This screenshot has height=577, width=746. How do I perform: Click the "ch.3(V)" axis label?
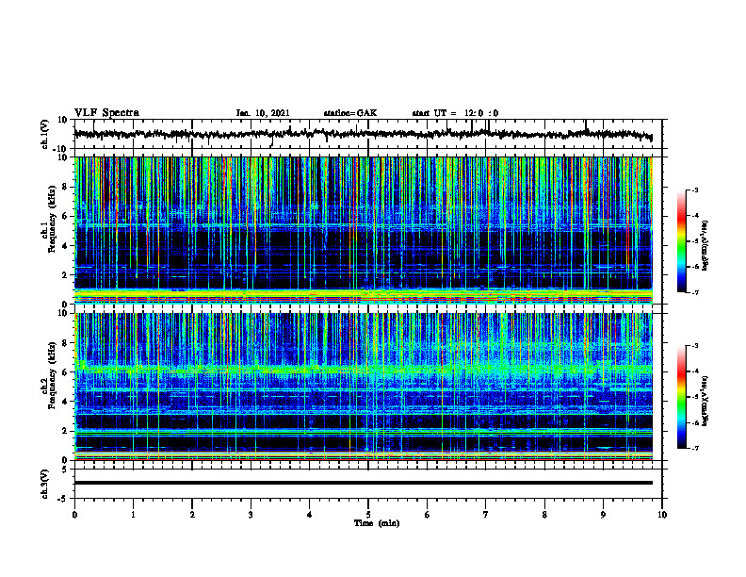click(45, 485)
